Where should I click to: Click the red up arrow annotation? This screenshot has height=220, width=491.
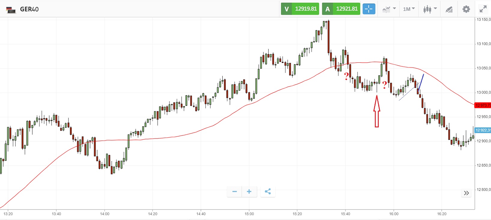pos(377,111)
